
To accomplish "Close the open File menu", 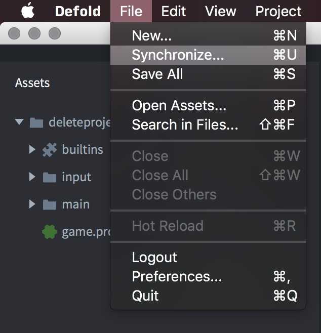I will tap(131, 11).
